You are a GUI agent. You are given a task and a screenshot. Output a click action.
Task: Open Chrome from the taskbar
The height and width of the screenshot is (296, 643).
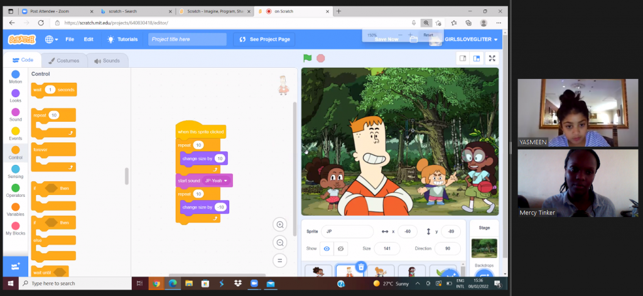[156, 283]
